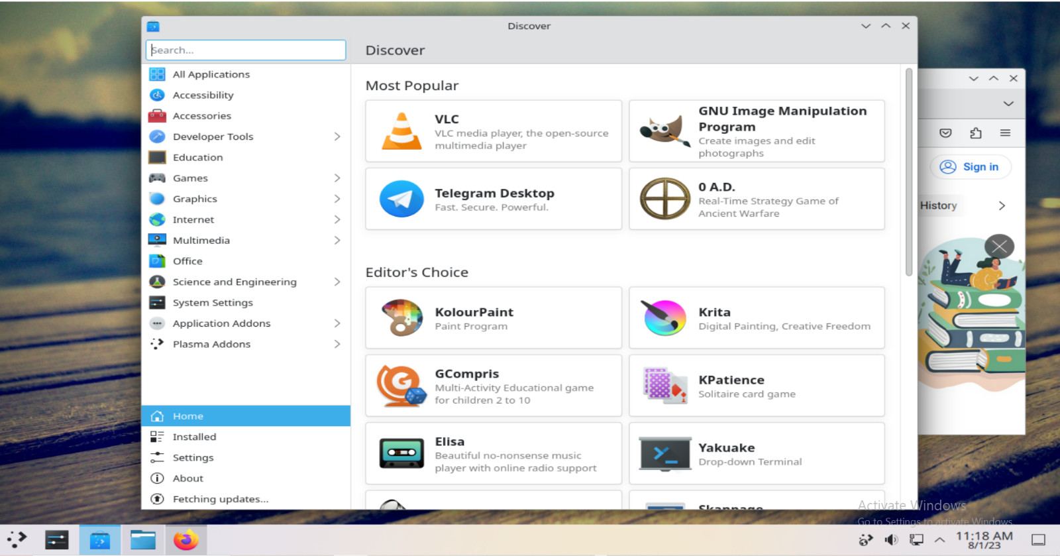Open the Krita application card
Screen dimensions: 1060x556
[x=757, y=318]
